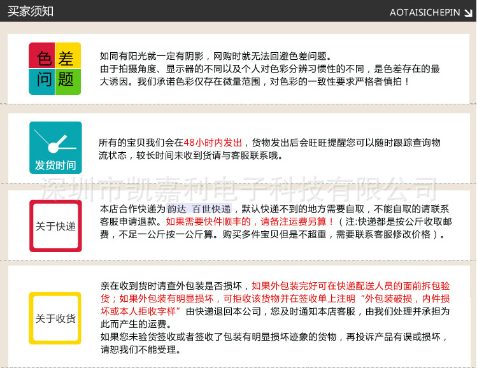Click the green 题 square
Viewport: 477px width, 368px height.
(x=68, y=81)
